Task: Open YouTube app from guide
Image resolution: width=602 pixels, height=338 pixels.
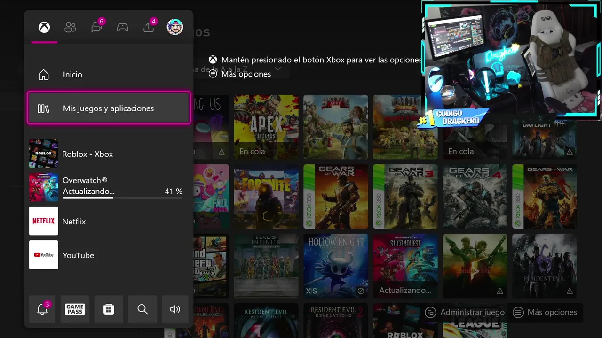Action: tap(109, 255)
